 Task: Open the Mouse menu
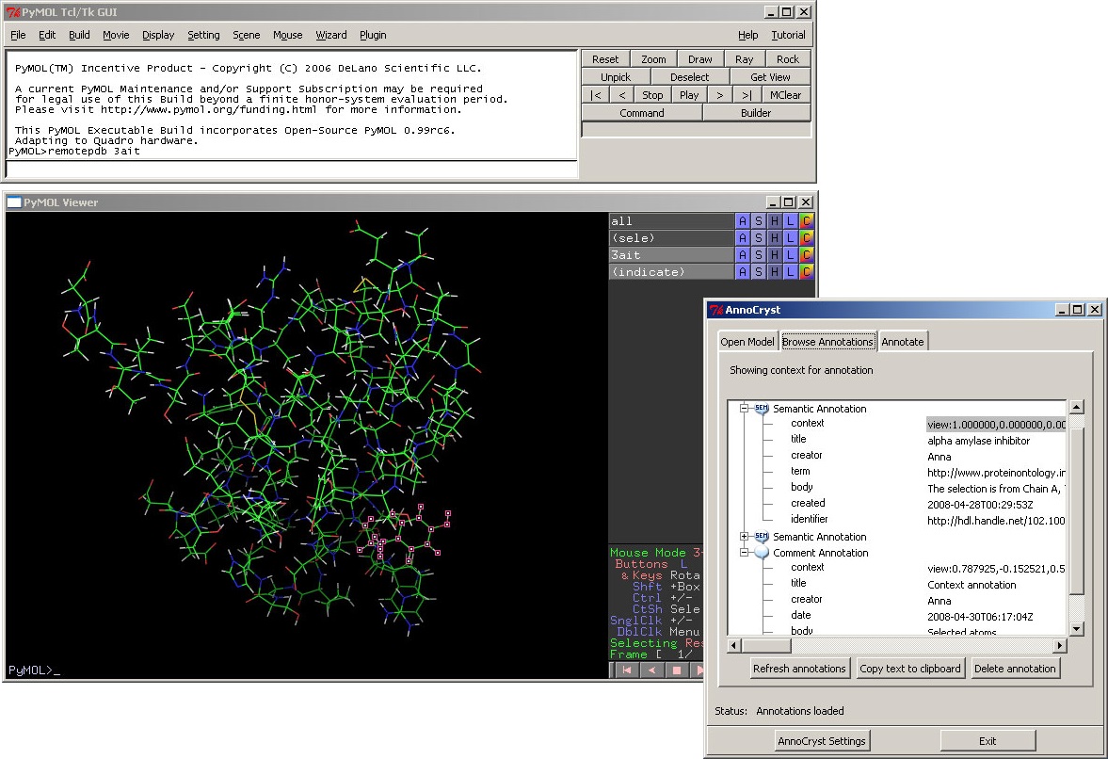click(288, 35)
